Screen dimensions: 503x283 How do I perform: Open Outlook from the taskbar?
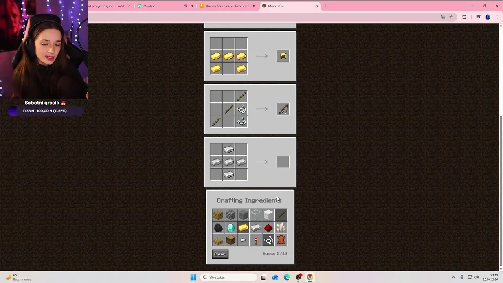tap(275, 277)
